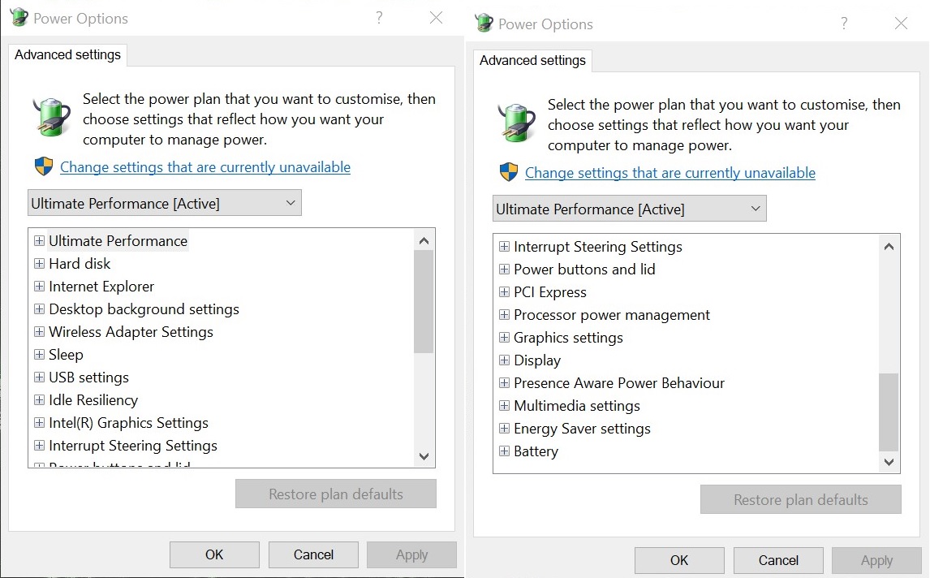The width and height of the screenshot is (930, 578).
Task: Select PCI Express tree item label
Action: click(550, 292)
